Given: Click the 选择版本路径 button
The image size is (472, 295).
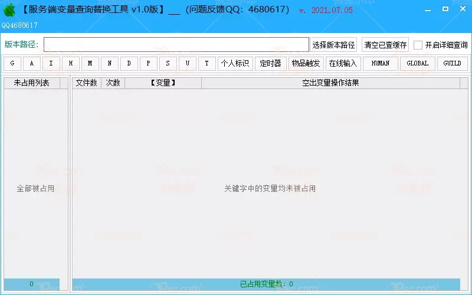Looking at the screenshot, I should coord(333,45).
